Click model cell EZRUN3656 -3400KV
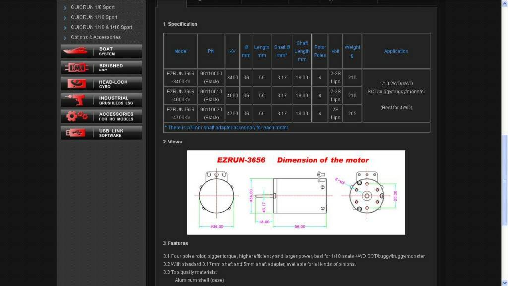Viewport: 508px width, 286px height. [x=181, y=78]
